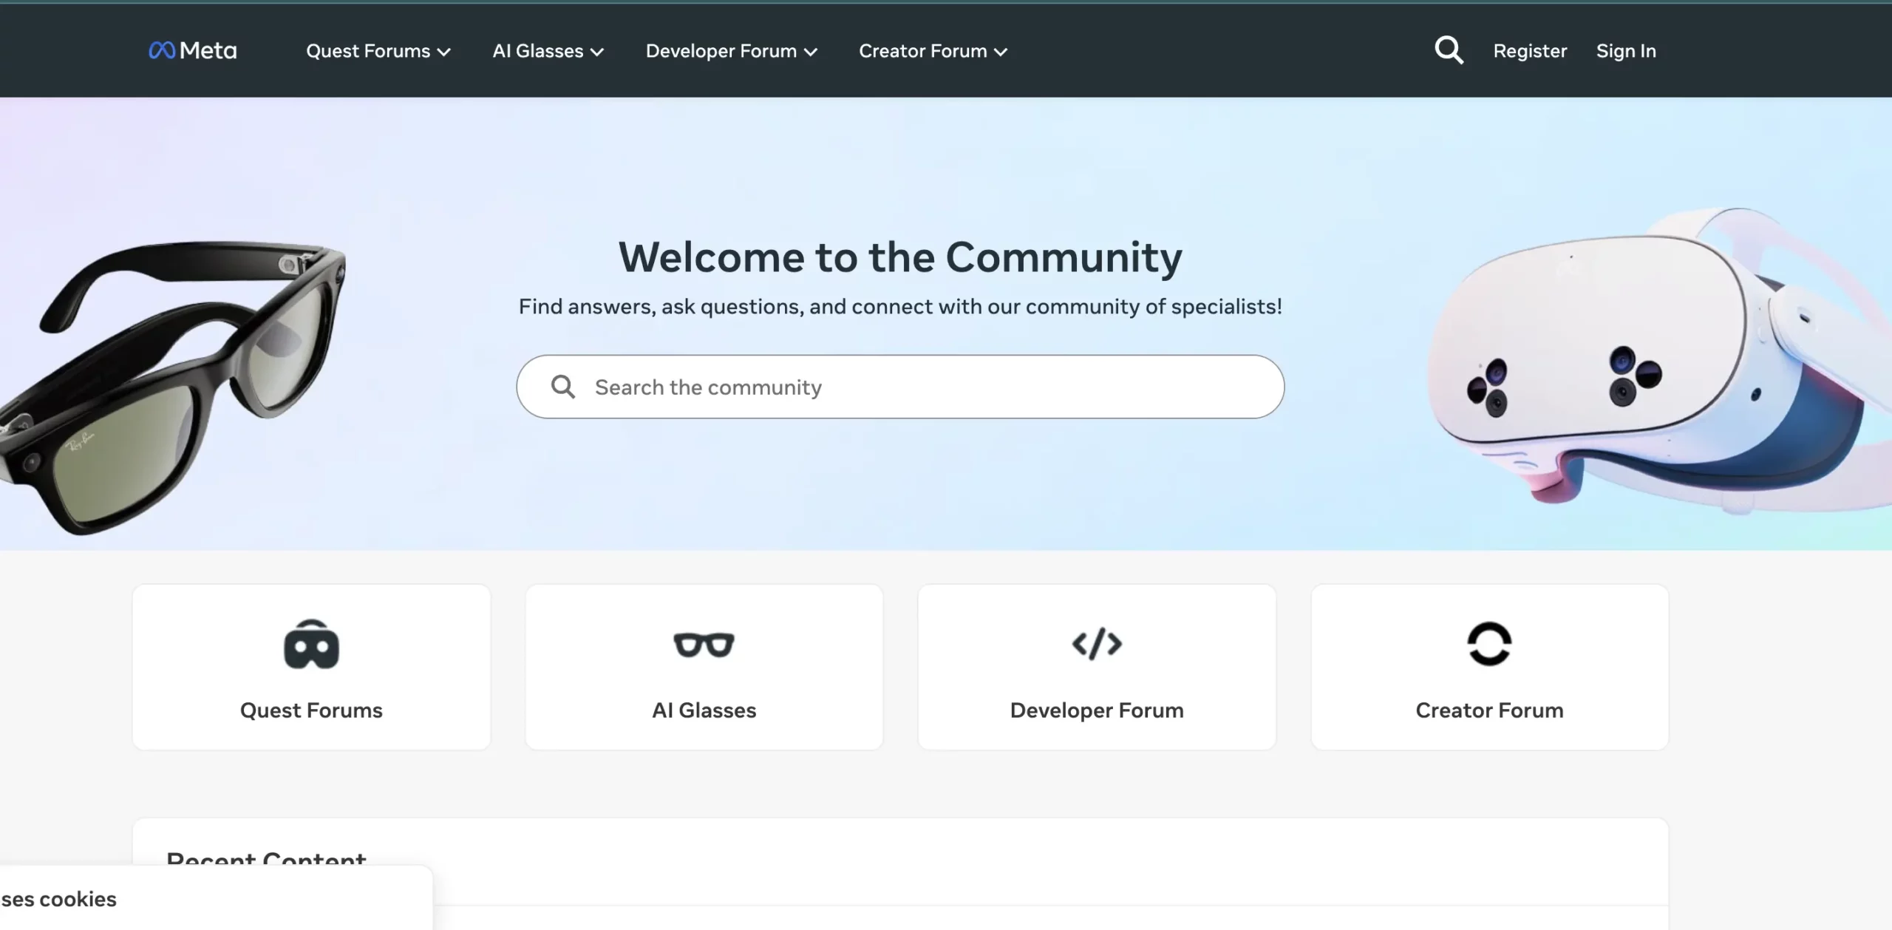Open the Developer Forum card label
The width and height of the screenshot is (1892, 930).
[x=1097, y=710]
